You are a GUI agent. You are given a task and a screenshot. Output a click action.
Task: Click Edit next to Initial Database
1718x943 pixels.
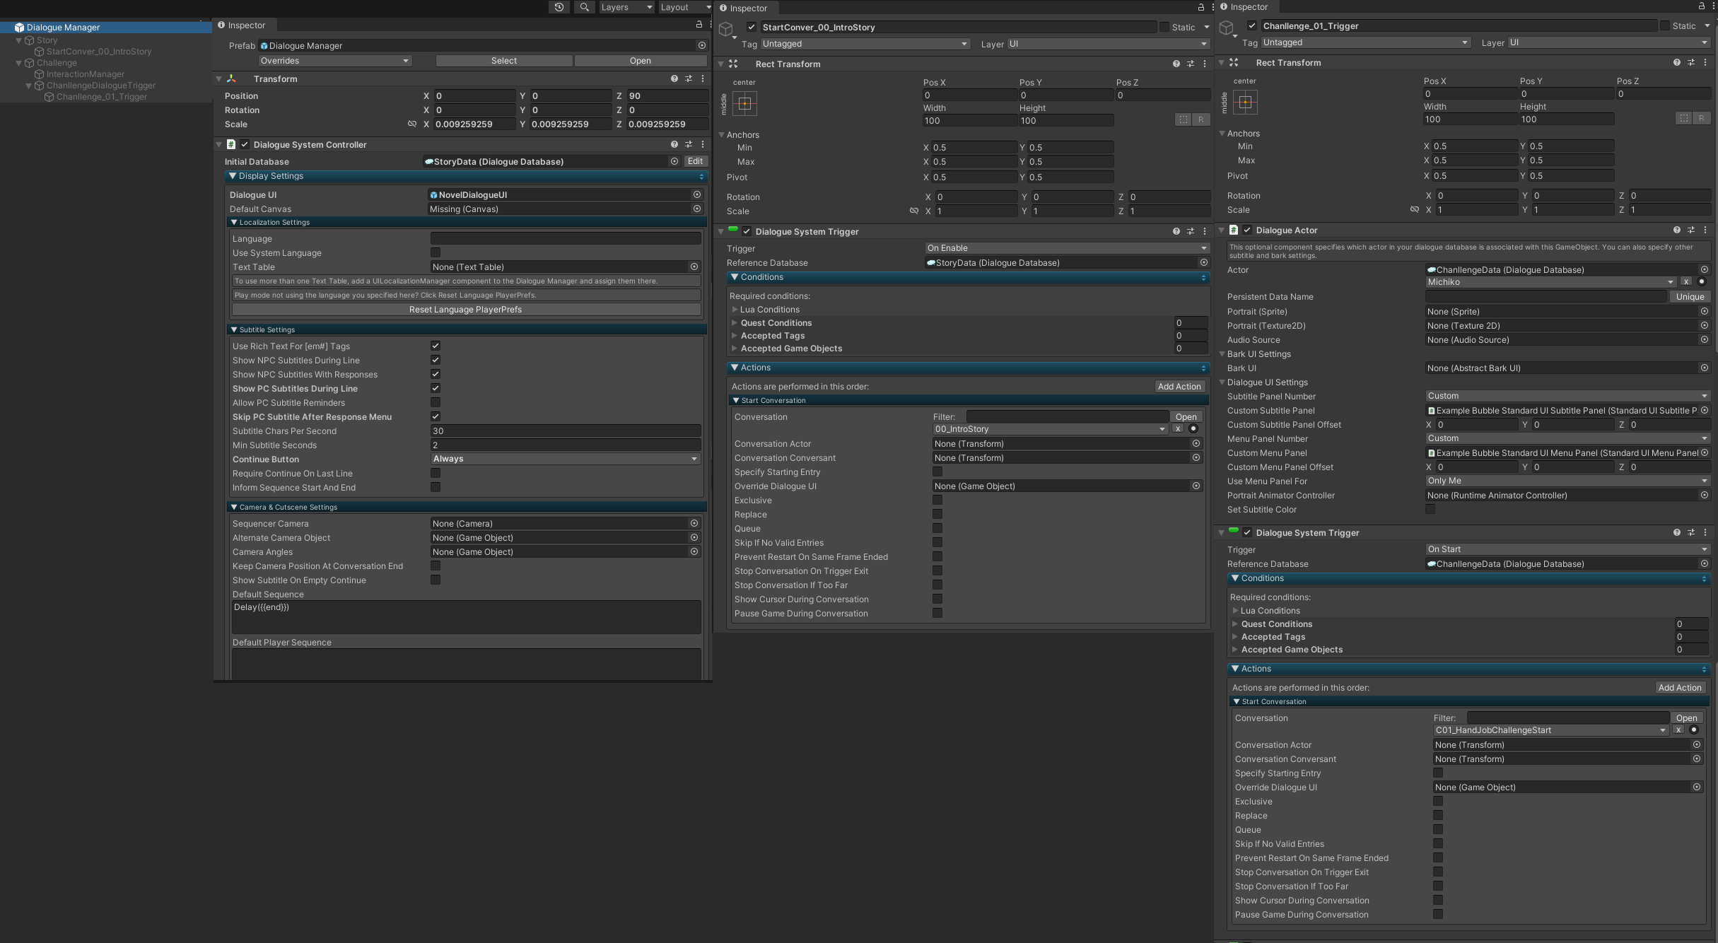coord(695,161)
